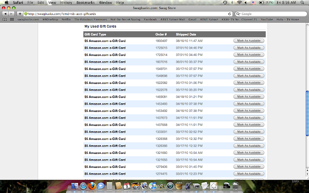Open the swagbucks.com bookmark

click(28, 19)
